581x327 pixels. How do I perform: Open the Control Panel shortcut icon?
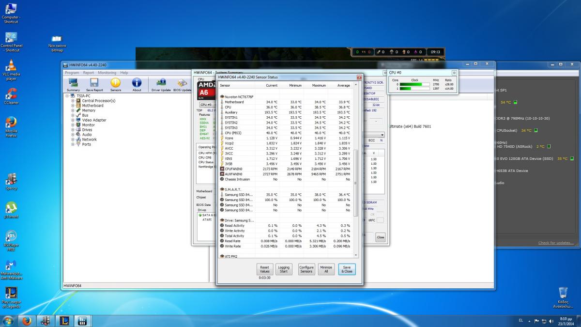pyautogui.click(x=11, y=42)
